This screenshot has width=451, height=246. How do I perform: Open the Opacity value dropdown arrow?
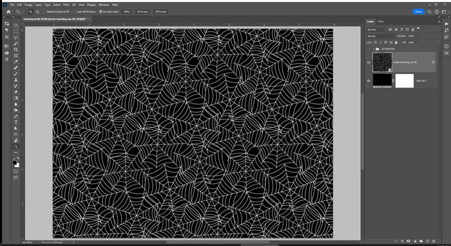pos(417,36)
